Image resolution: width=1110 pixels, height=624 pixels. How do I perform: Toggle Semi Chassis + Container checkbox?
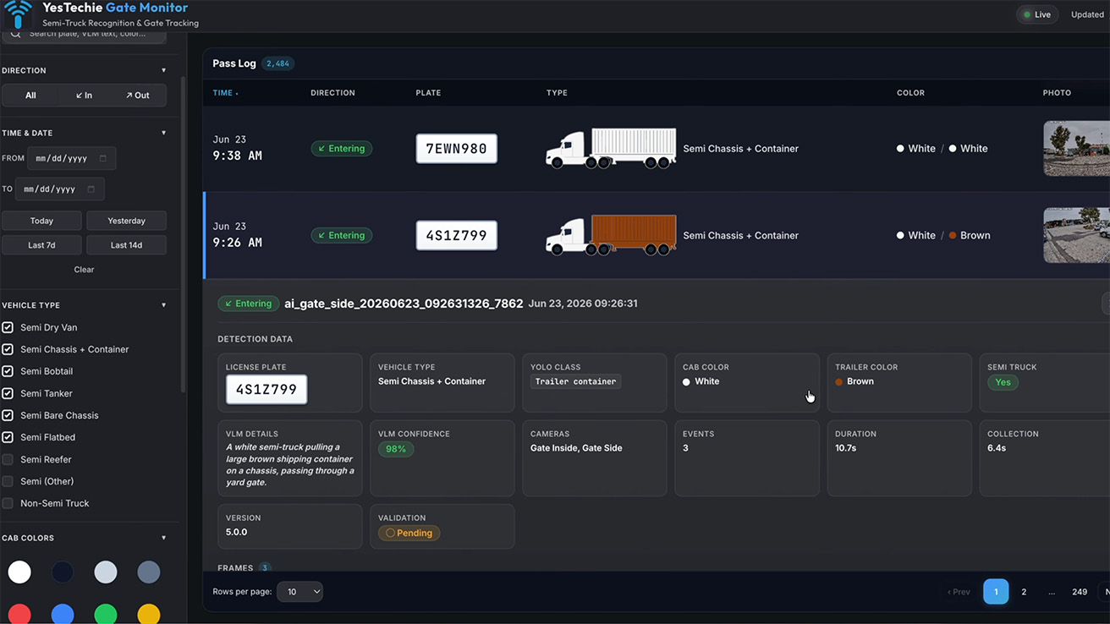[x=8, y=349]
